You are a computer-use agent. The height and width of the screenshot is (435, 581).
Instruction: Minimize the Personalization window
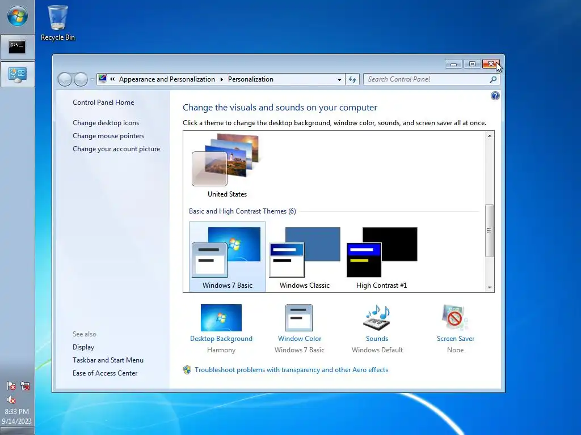coord(453,64)
